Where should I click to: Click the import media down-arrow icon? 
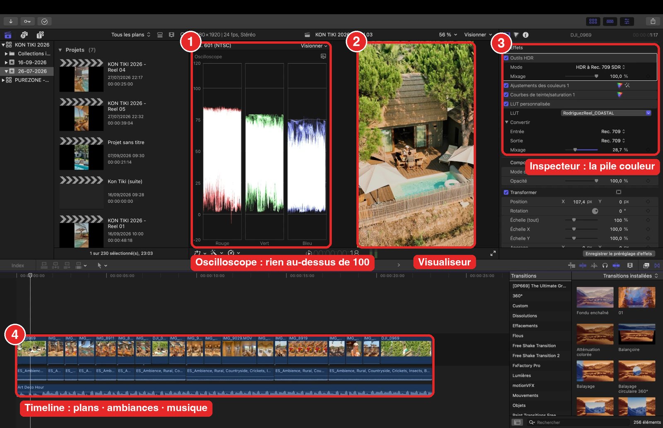tap(11, 21)
